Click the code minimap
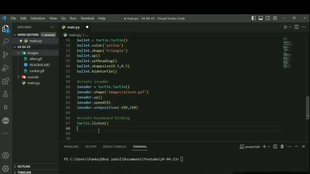Screen dimensions: 310x174 pos(288,53)
